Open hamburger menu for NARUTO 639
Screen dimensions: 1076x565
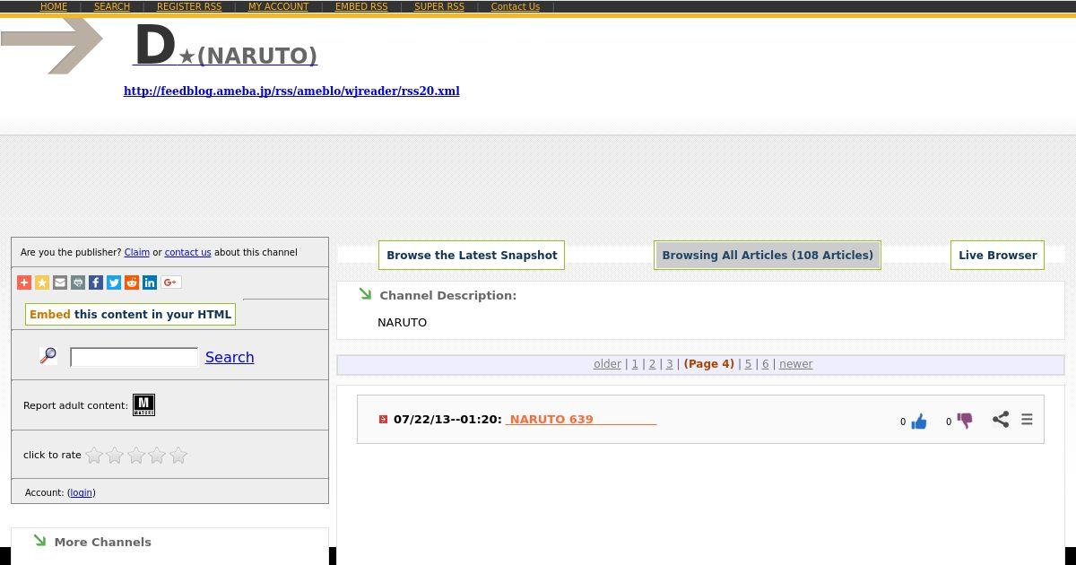(x=1027, y=419)
